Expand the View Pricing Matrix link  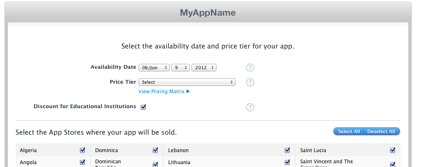coord(164,92)
